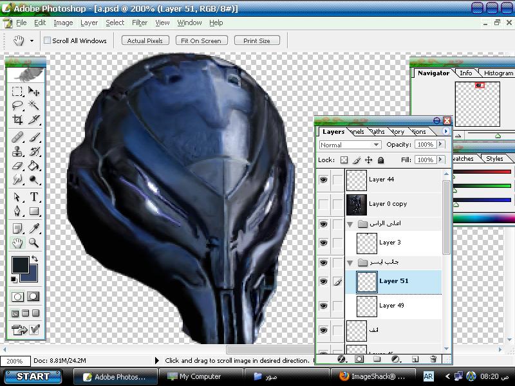
Task: Click the foreground color swatch
Action: tap(20, 264)
